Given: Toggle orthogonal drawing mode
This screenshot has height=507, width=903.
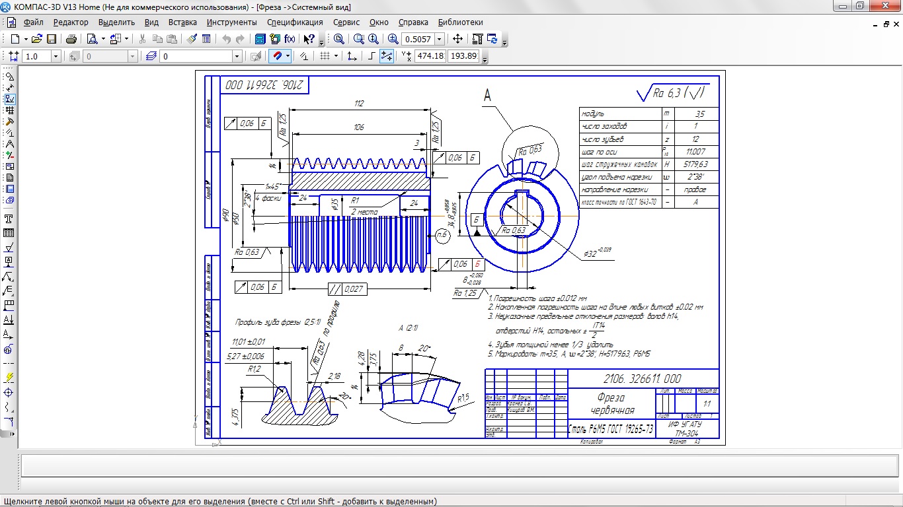Looking at the screenshot, I should pos(372,56).
